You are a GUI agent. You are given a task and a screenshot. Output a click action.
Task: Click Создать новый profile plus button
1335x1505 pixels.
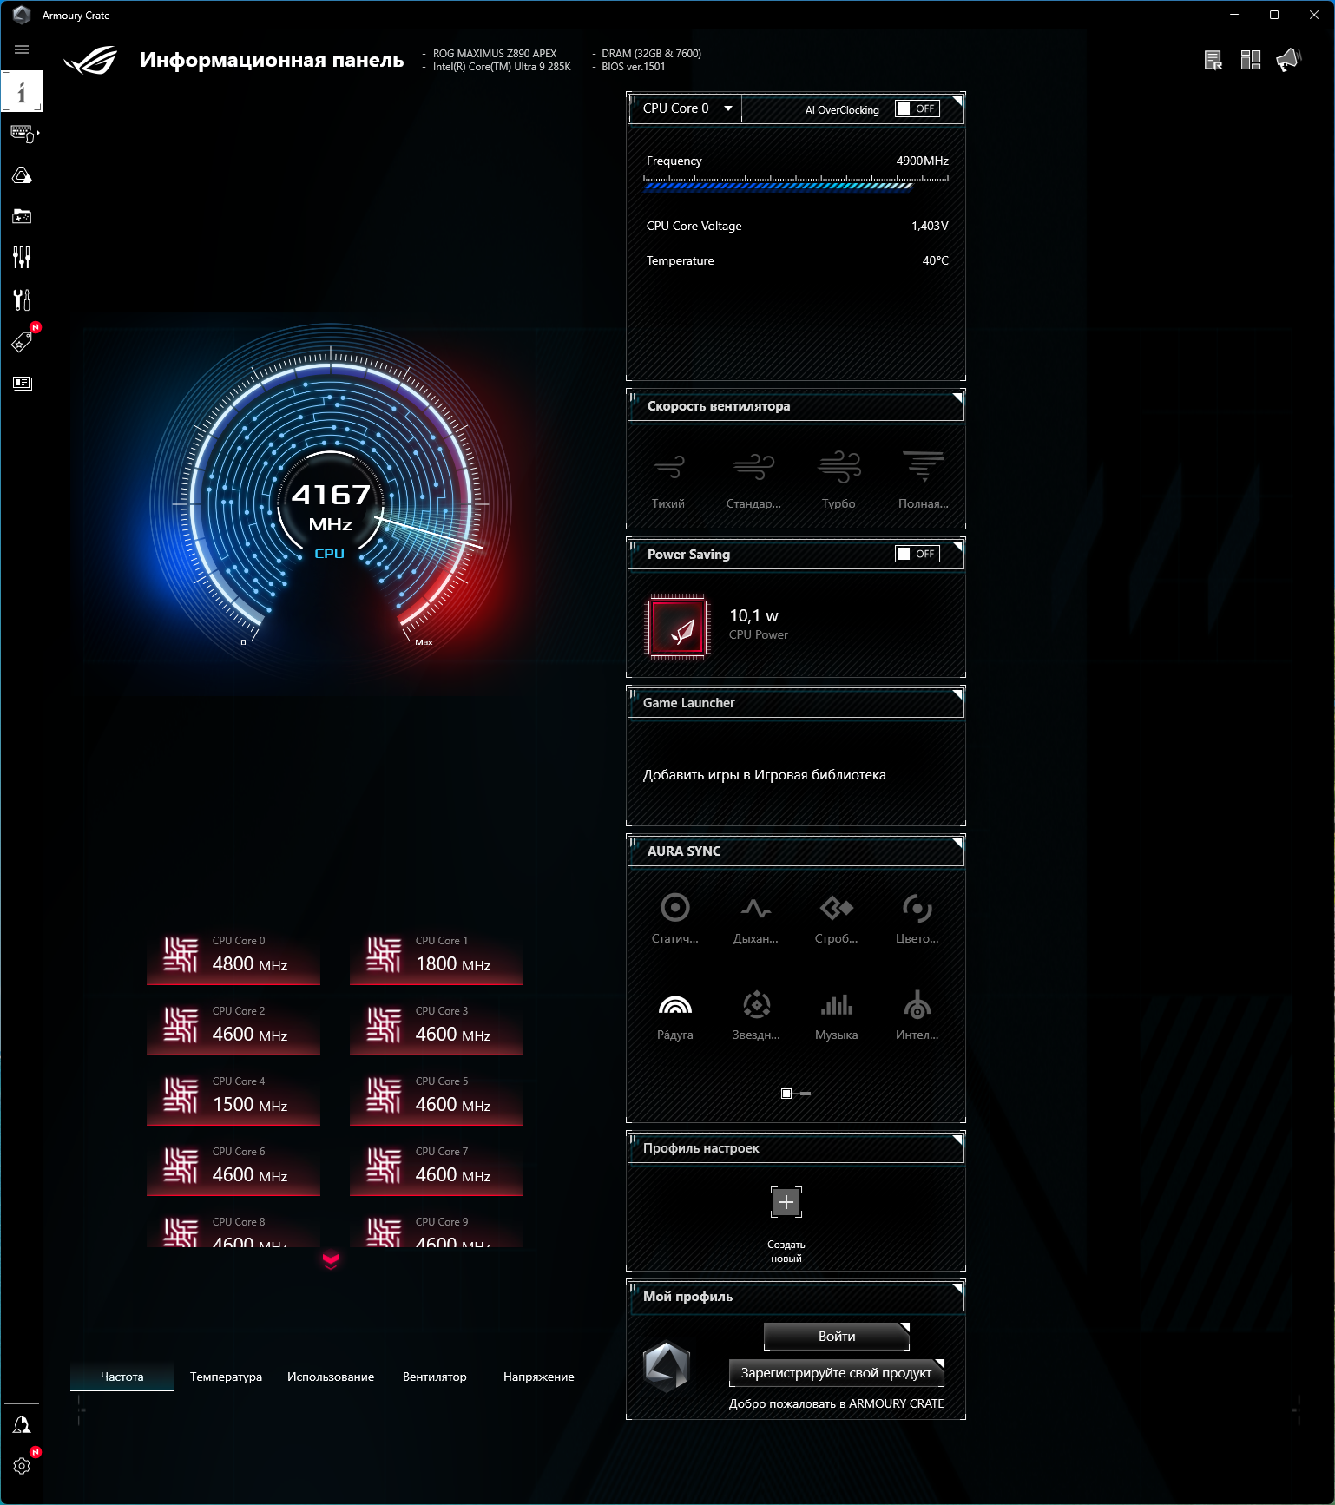[786, 1202]
